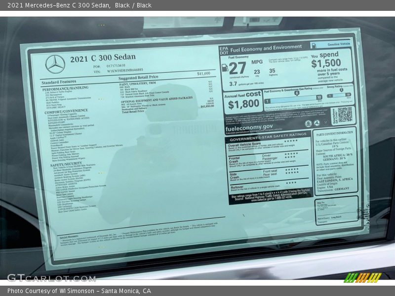Click the 'Transmission: GERMANY' line
Screen dimensions: 395x296
(333, 189)
